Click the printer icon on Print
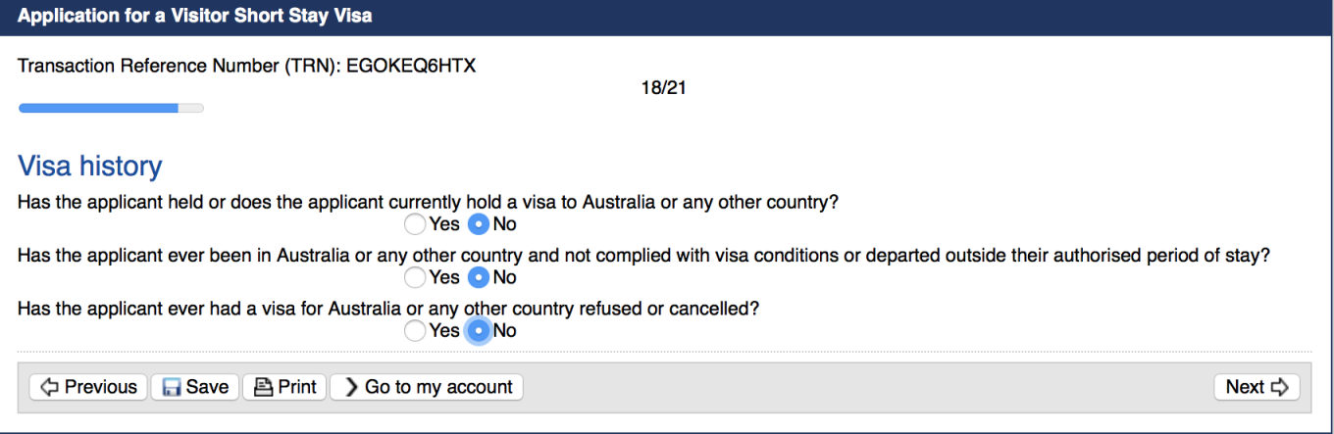The height and width of the screenshot is (434, 1334). (263, 387)
